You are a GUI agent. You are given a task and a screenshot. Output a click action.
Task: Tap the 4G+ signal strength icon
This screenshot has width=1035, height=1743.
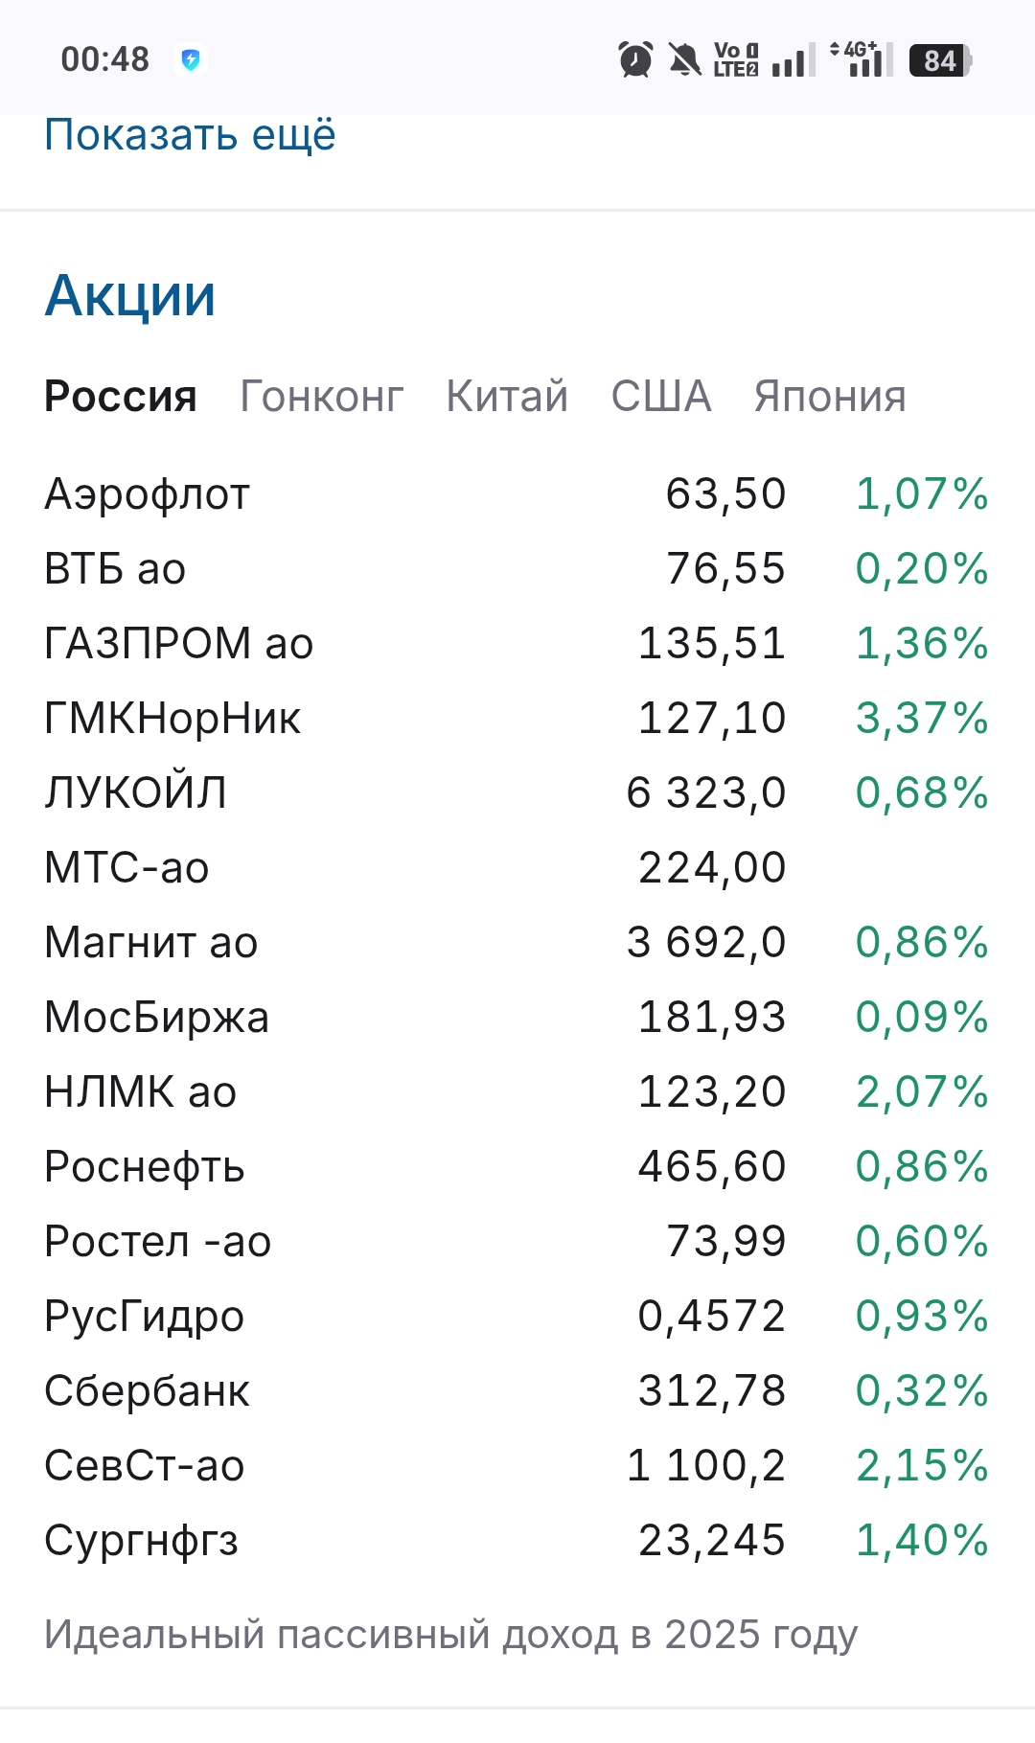point(862,59)
